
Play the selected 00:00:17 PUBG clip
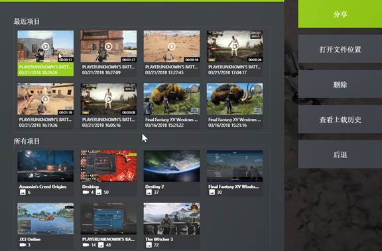45,46
